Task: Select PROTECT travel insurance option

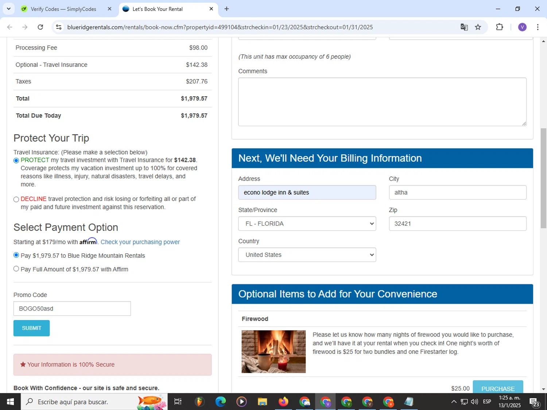Action: pyautogui.click(x=16, y=160)
